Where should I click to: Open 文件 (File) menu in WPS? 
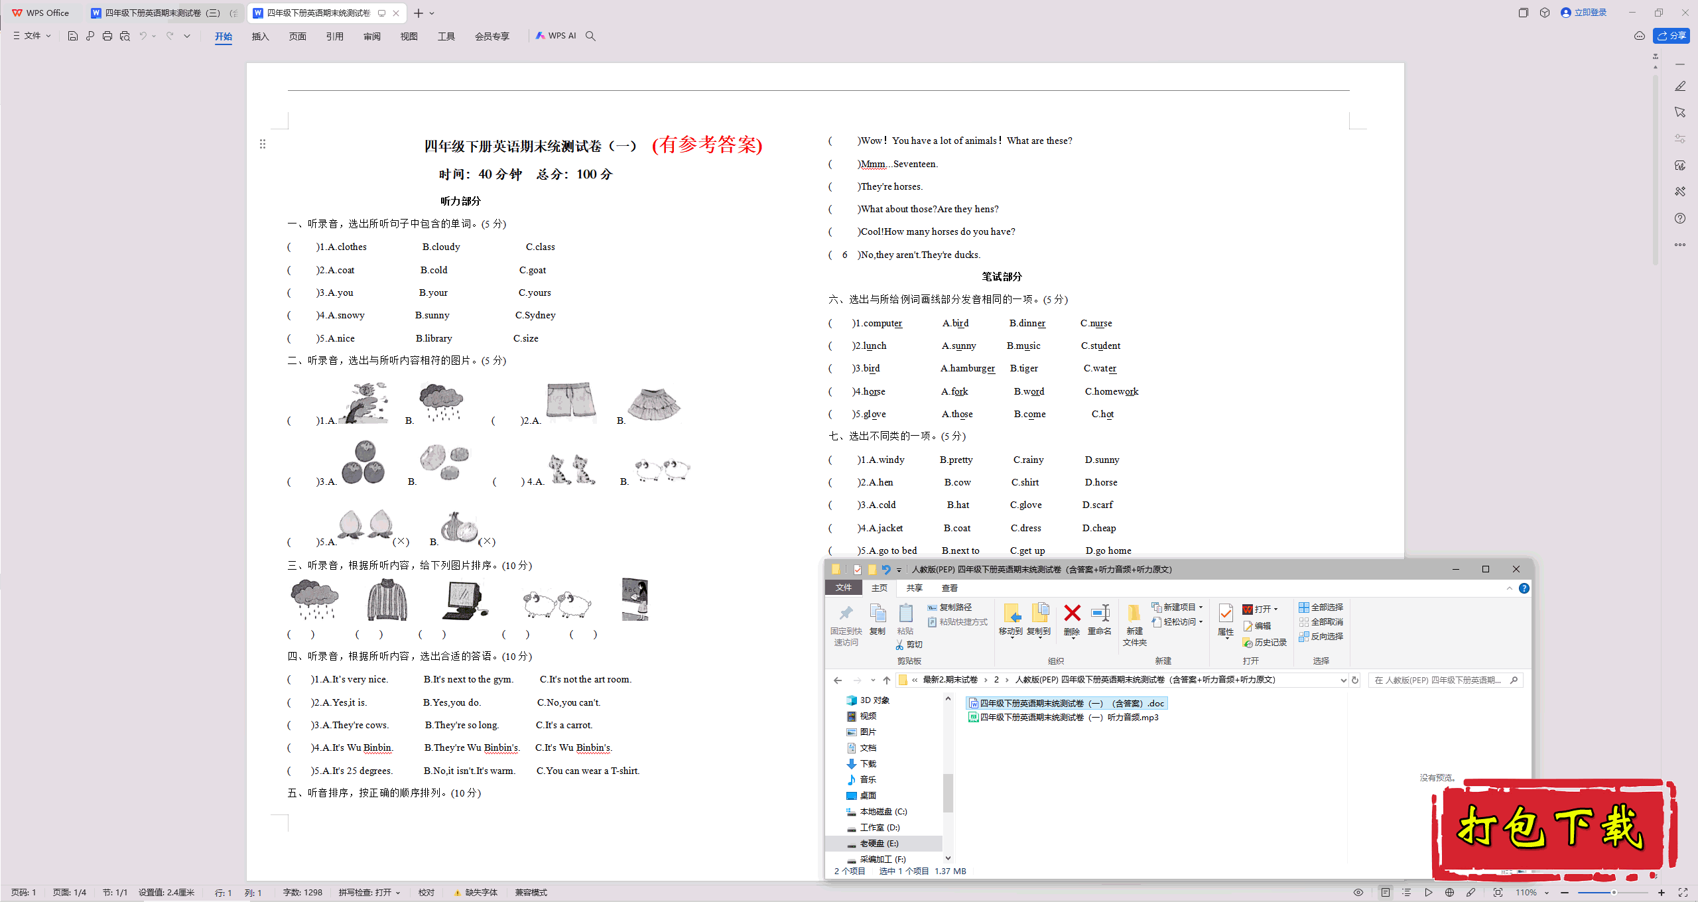pyautogui.click(x=31, y=35)
